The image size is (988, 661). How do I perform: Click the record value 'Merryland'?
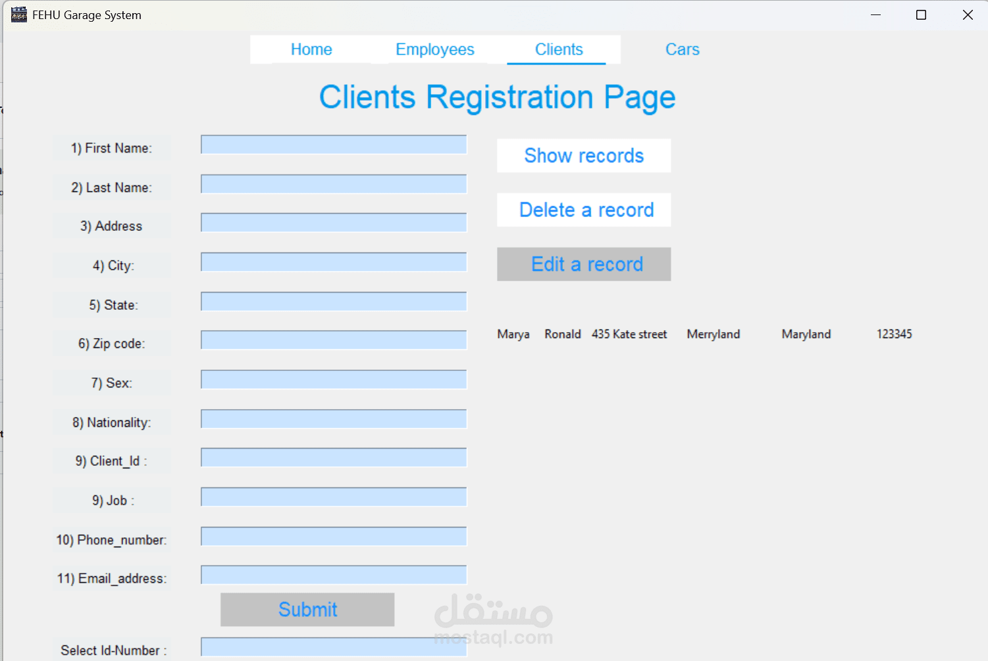[x=714, y=334]
